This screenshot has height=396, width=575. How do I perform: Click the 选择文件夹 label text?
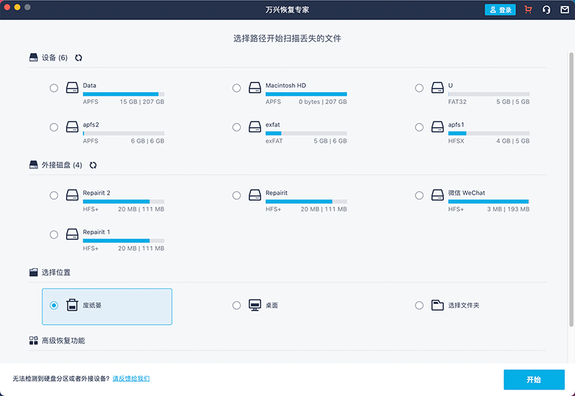[x=464, y=305]
